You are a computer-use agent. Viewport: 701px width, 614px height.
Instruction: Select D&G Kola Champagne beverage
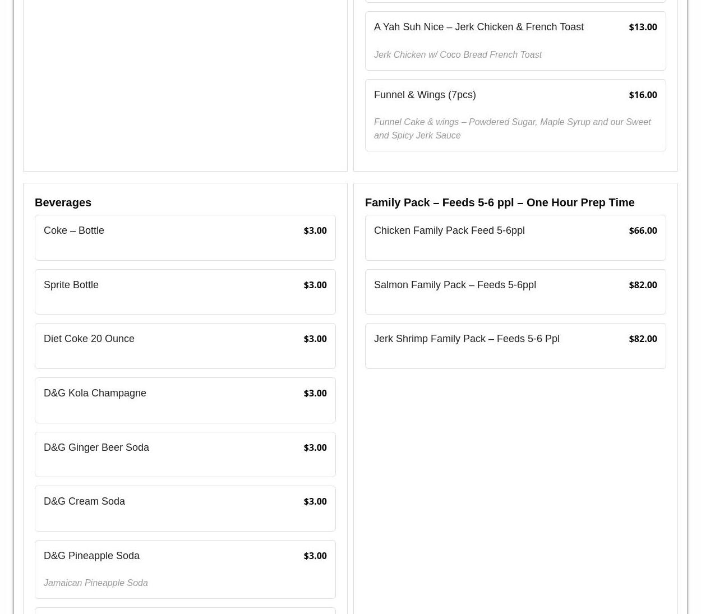(x=95, y=393)
